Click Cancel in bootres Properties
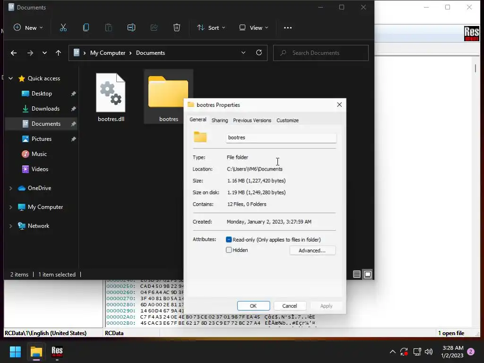 290,306
